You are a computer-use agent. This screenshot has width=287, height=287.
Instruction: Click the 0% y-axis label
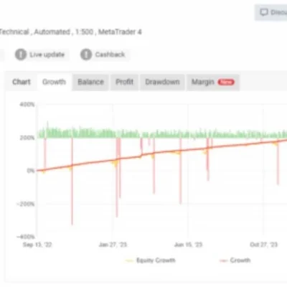click(x=31, y=171)
